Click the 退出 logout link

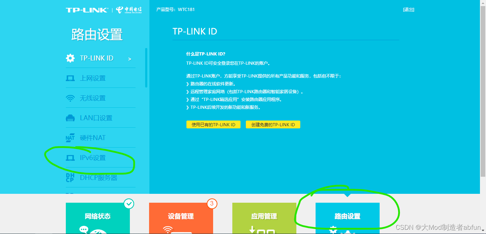[408, 10]
